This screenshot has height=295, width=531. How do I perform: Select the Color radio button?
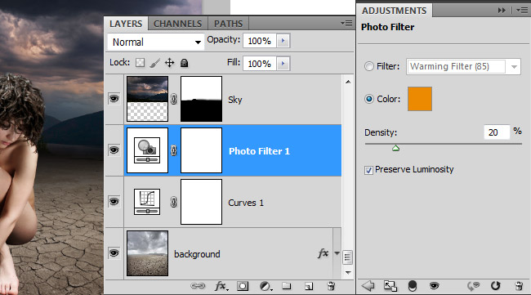point(368,99)
